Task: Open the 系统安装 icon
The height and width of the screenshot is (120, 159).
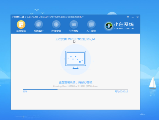Action: click(x=21, y=25)
